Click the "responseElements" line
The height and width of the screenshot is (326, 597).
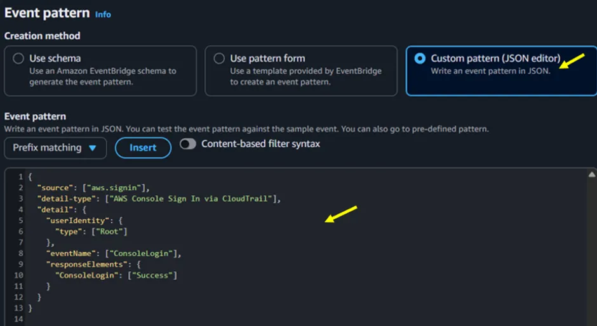point(93,264)
